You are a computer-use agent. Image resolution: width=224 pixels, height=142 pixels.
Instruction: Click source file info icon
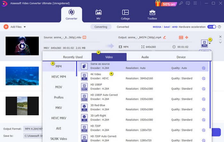click(84, 37)
